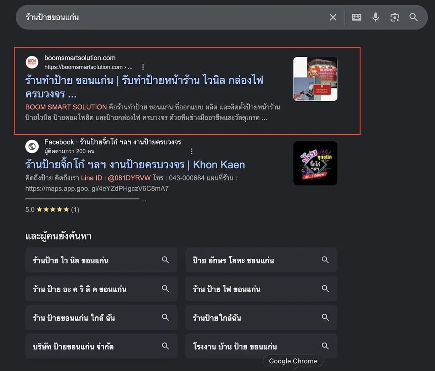
Task: Start voice search with the microphone icon
Action: [375, 17]
